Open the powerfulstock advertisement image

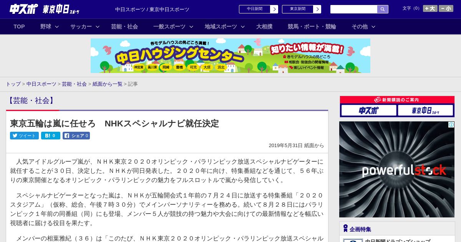(397, 169)
